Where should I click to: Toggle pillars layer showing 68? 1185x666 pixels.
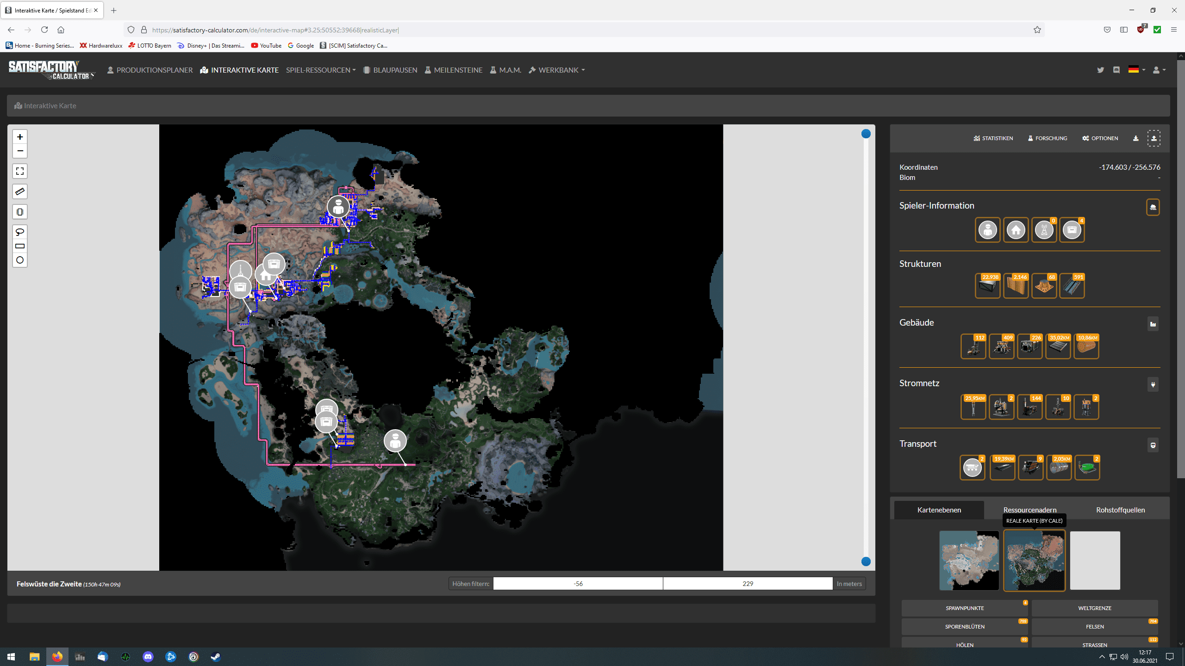(1044, 286)
